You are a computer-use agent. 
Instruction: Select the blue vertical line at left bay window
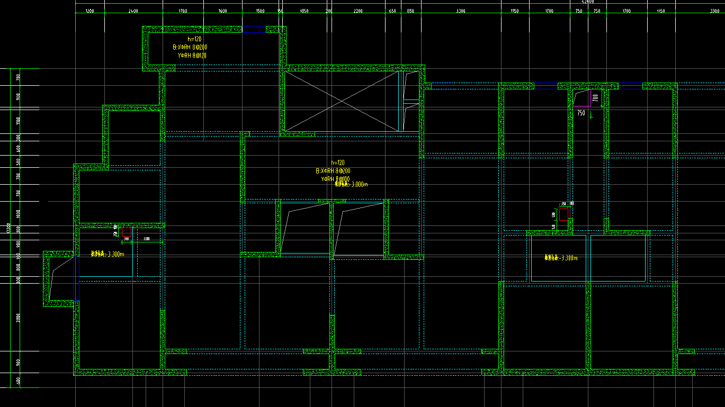pyautogui.click(x=73, y=279)
